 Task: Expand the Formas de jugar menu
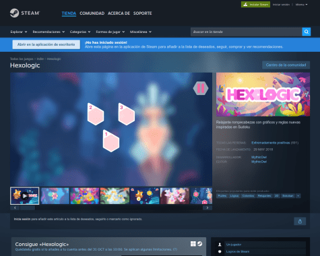point(110,32)
